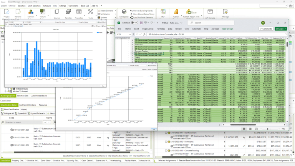Expand the Excel formula bar
295x166 pixels.
tap(286, 34)
